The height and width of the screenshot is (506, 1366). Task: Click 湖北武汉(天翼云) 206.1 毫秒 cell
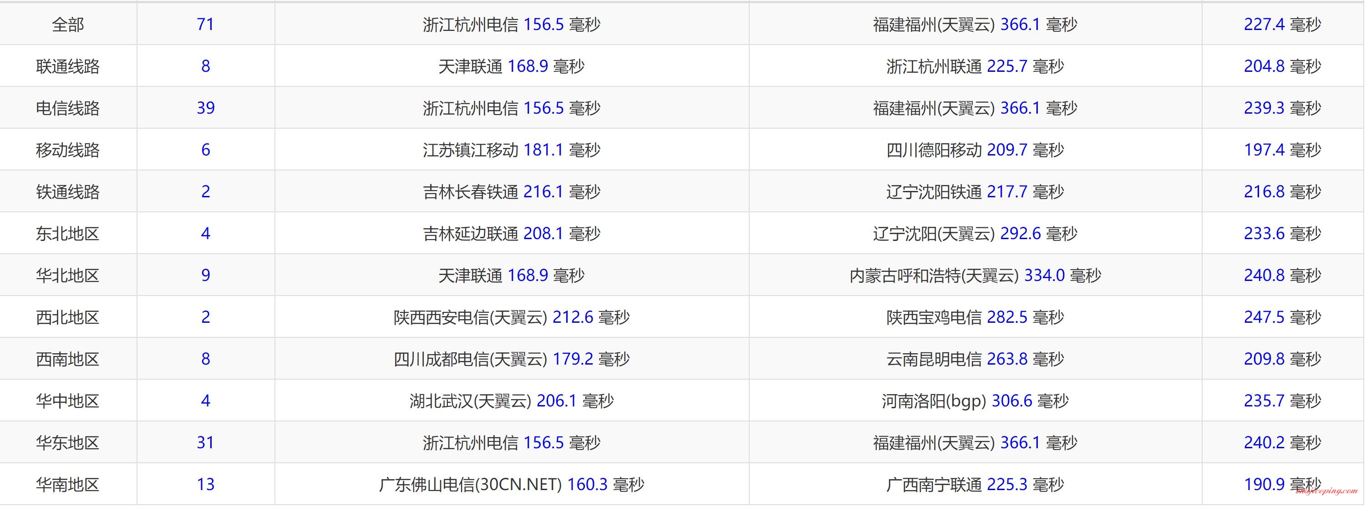[x=512, y=401]
